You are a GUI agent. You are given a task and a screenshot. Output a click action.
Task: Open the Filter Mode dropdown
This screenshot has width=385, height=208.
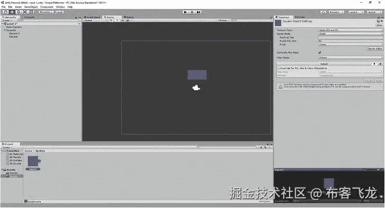pyautogui.click(x=350, y=57)
